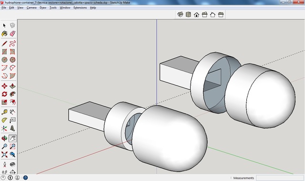Open the Extensions menu
Screen dimensions: 305x181
point(80,8)
